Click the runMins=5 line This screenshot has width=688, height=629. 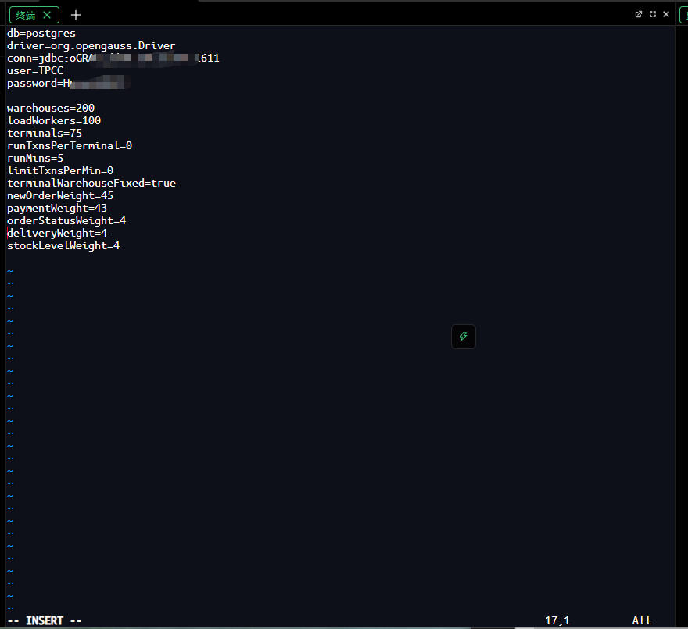(35, 159)
